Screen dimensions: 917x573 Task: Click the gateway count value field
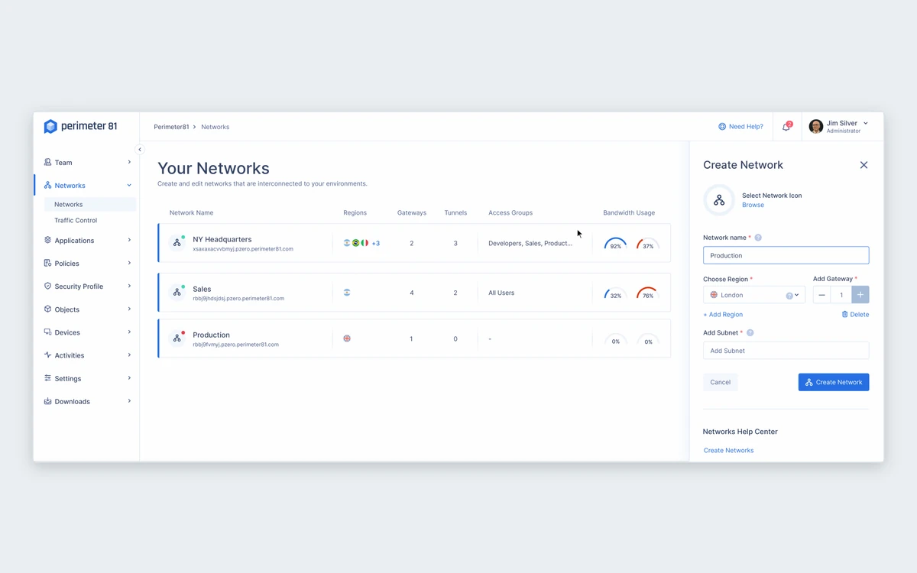[841, 295]
